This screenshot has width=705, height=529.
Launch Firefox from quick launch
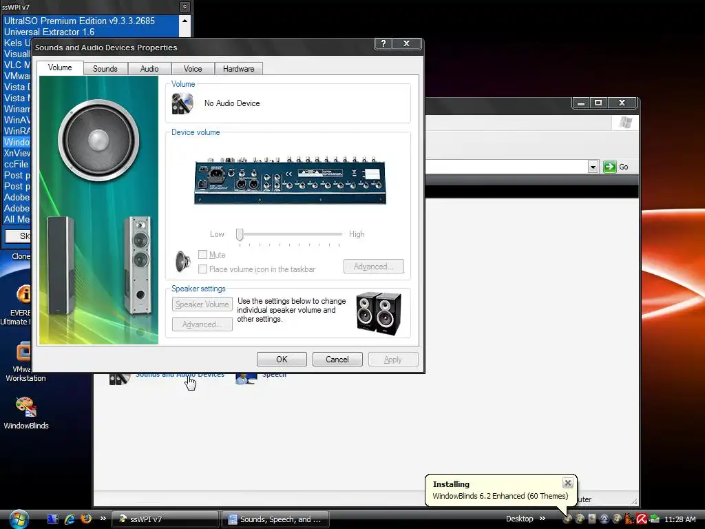coord(86,519)
